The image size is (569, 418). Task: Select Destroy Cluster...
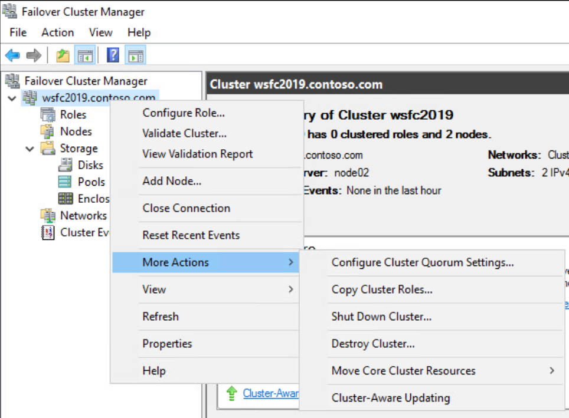[432, 344]
